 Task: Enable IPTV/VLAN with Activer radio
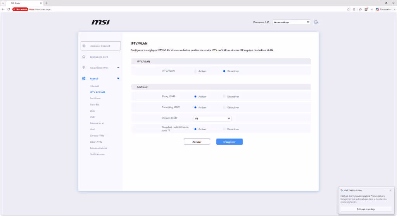pyautogui.click(x=195, y=71)
